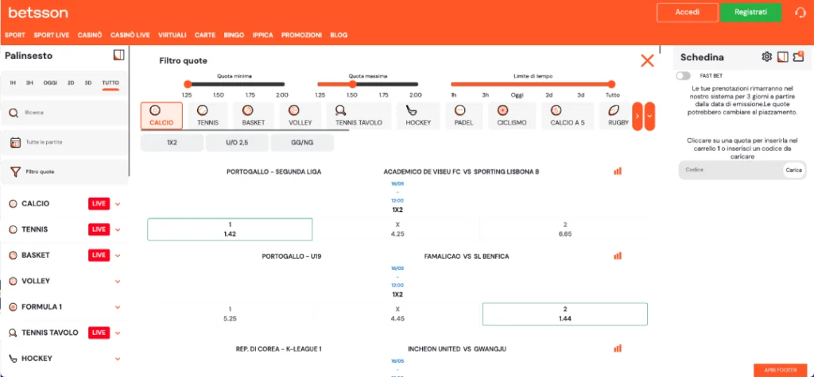Select the TUTTO time filter
Image resolution: width=814 pixels, height=377 pixels.
[x=110, y=83]
